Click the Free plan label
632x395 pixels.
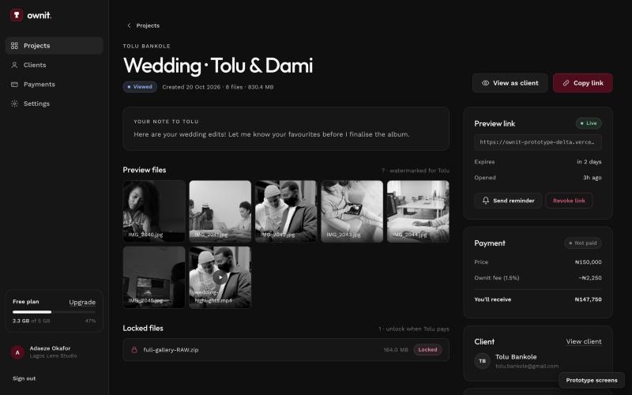(x=26, y=302)
